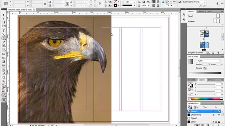This screenshot has width=225, height=126.
Task: Click the 4.233 mm value field
Action: [172, 2]
